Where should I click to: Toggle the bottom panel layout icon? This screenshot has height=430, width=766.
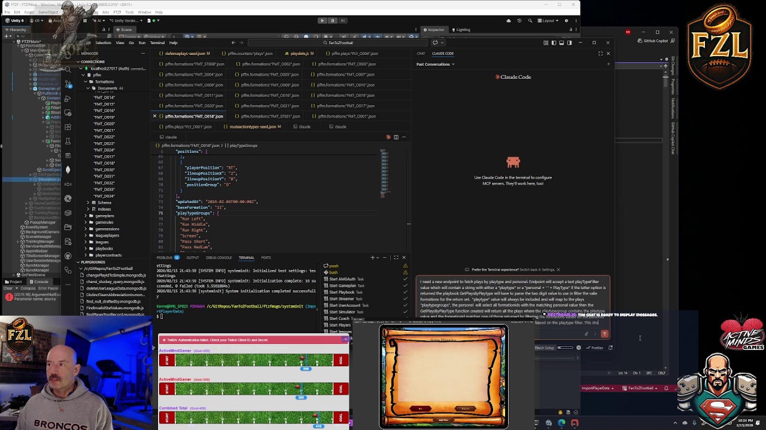point(561,42)
